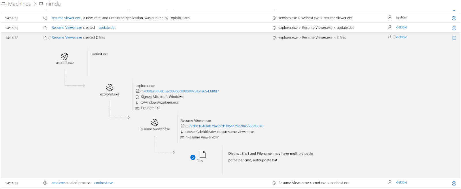Open the conhost.exe process link

(104, 183)
